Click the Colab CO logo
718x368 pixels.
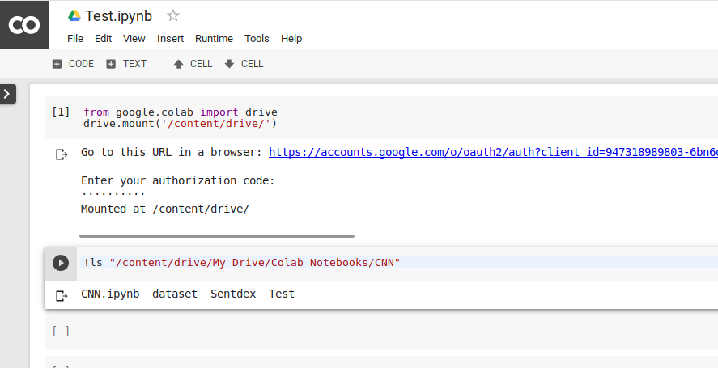pos(24,25)
